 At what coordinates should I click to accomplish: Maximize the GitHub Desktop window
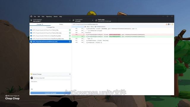click(x=167, y=17)
